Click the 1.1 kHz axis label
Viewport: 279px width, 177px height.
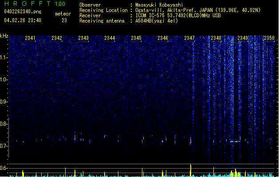(4, 58)
